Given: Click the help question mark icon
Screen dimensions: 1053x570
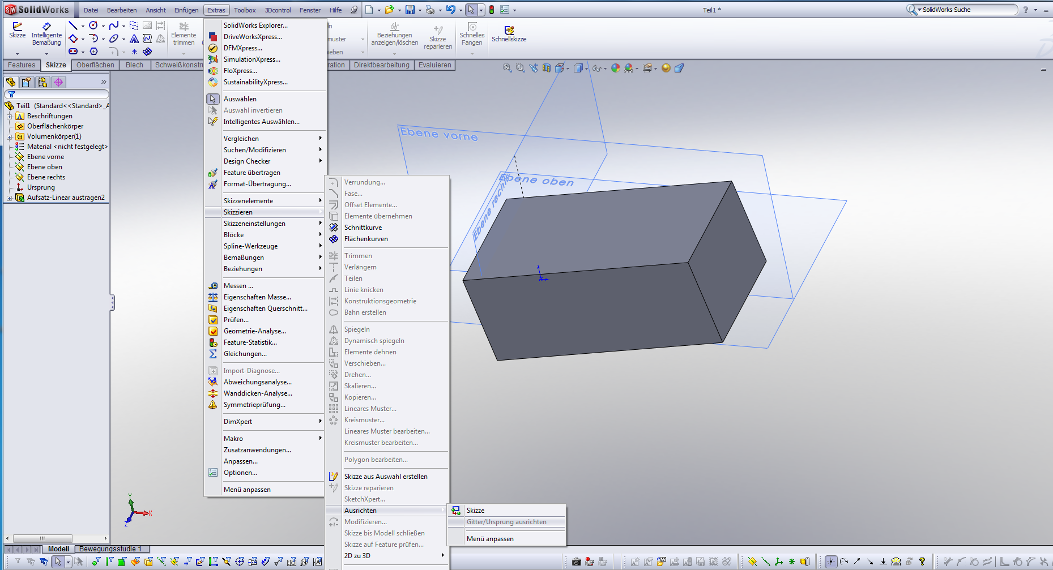Looking at the screenshot, I should tap(1025, 10).
